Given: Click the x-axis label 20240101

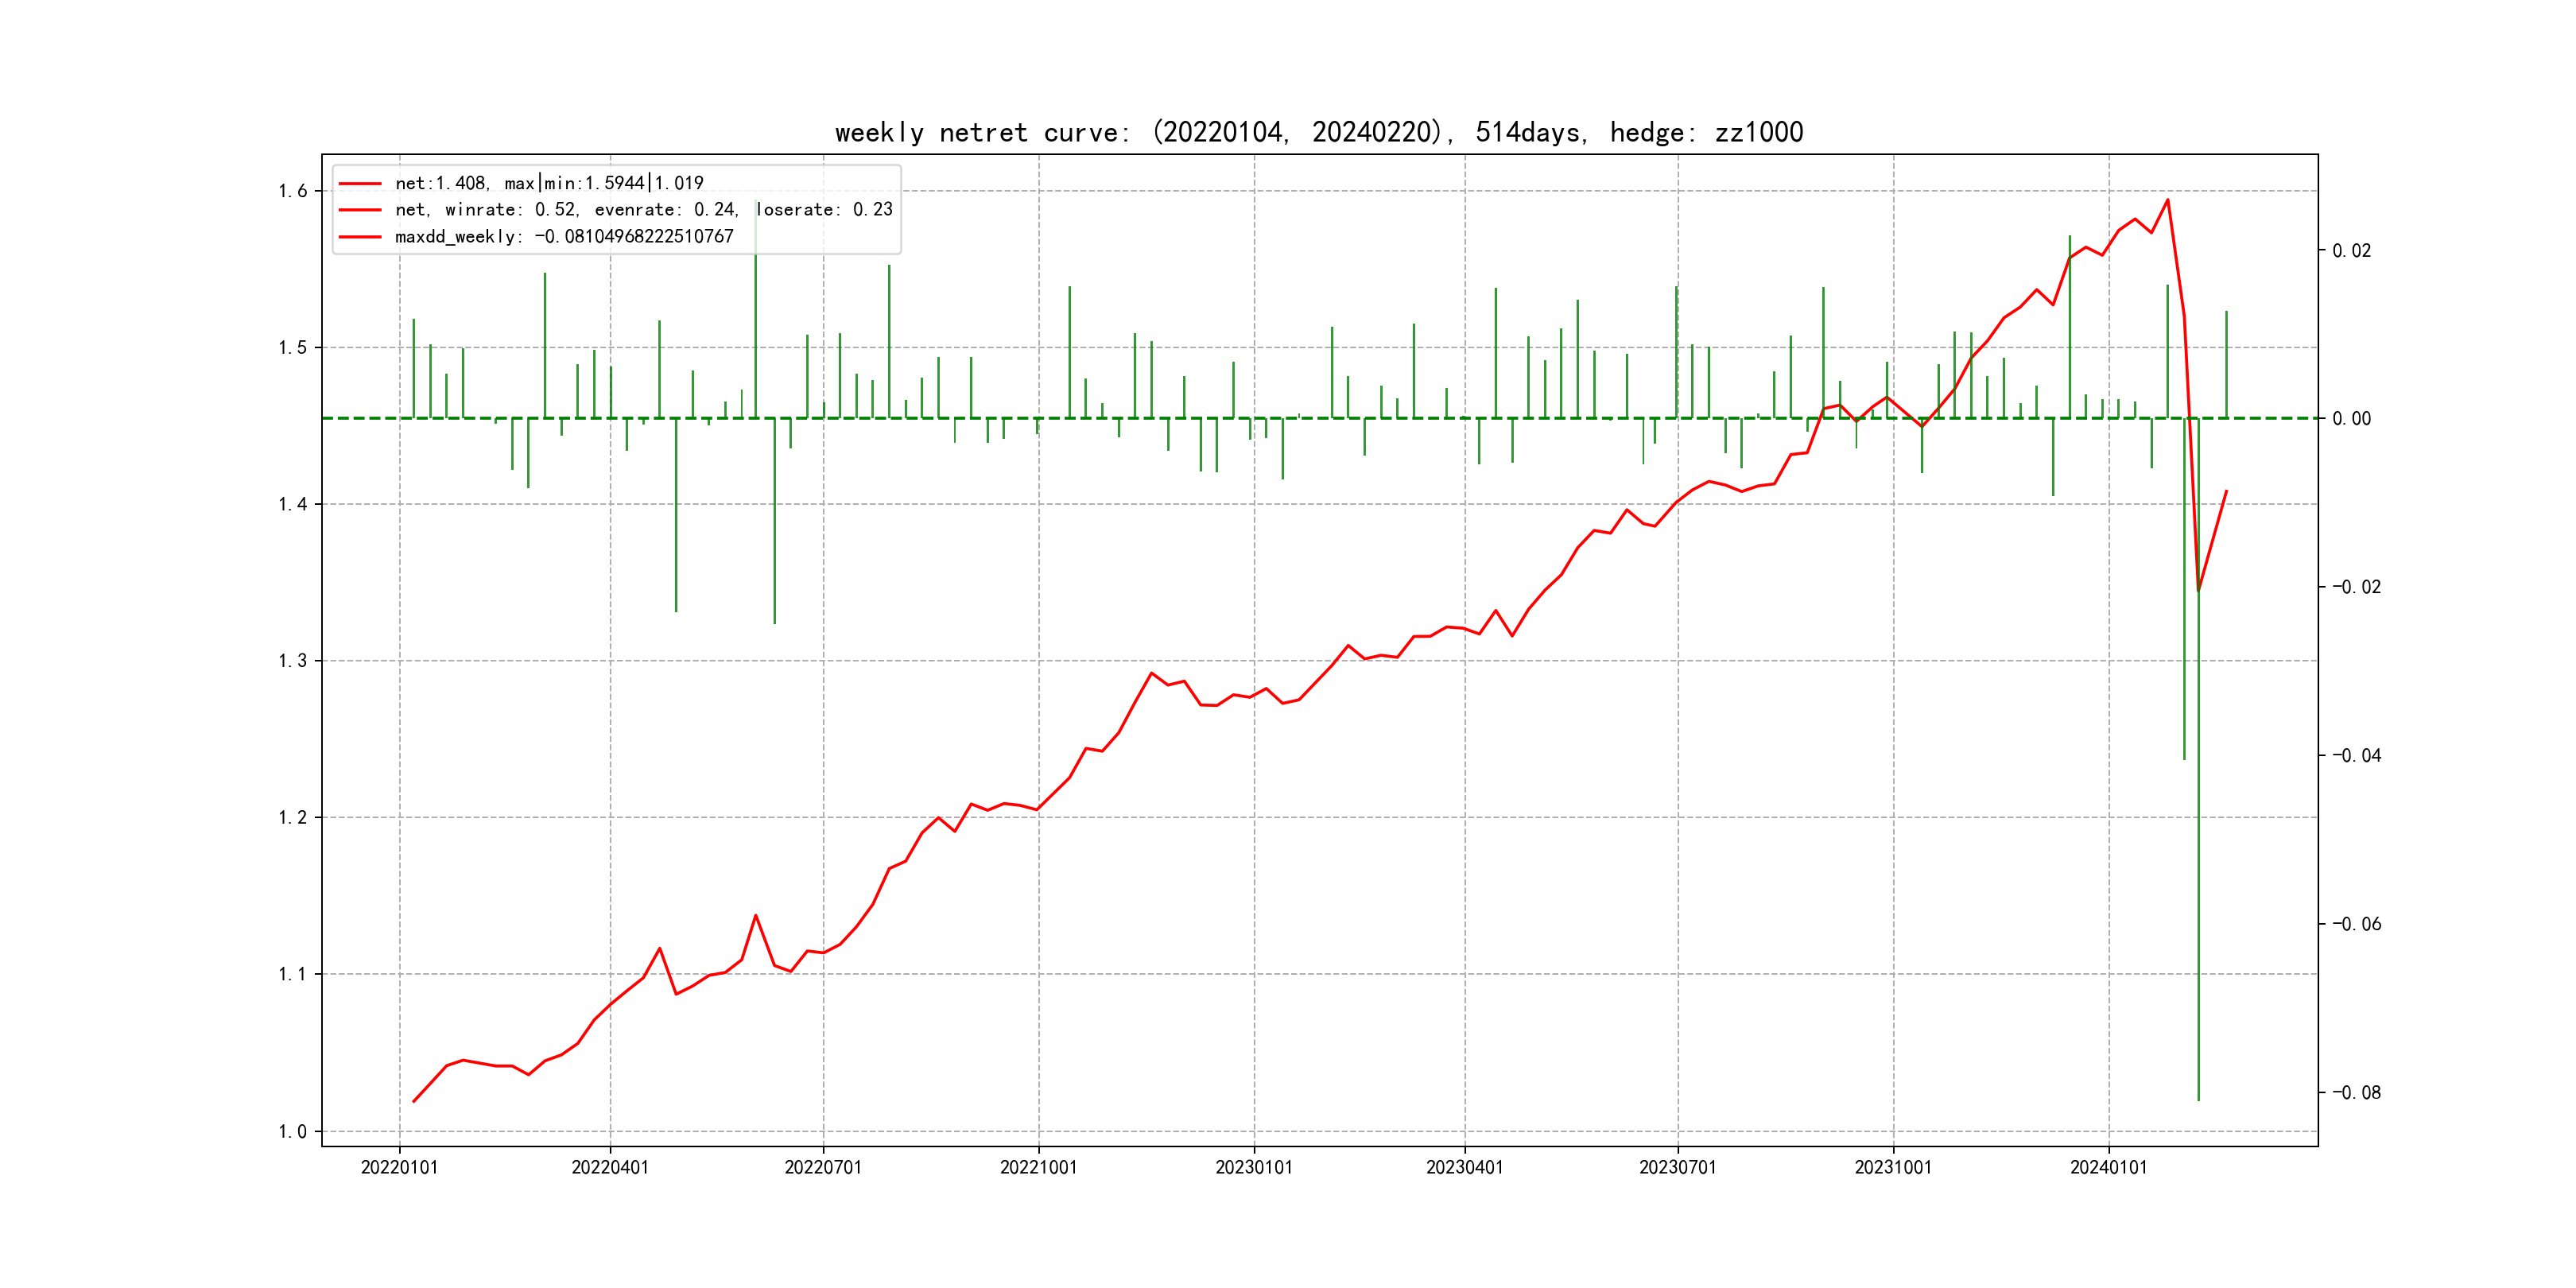Looking at the screenshot, I should 2108,1167.
